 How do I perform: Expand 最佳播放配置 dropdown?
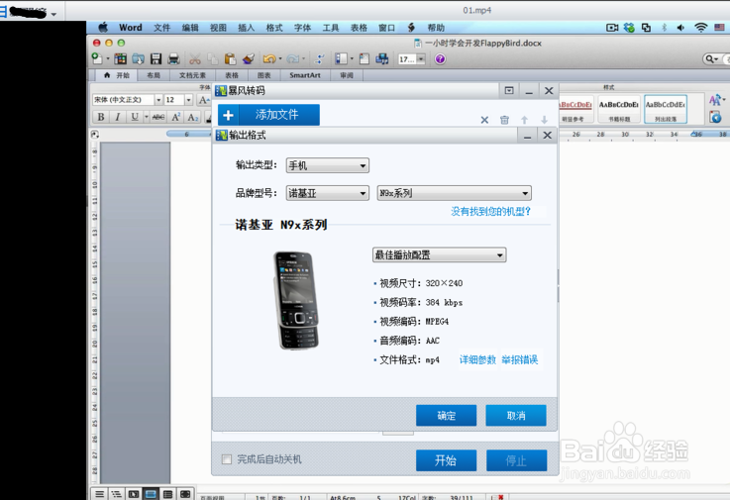pos(439,254)
